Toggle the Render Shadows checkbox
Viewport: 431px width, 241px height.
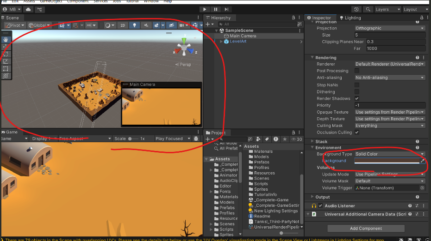pos(357,98)
